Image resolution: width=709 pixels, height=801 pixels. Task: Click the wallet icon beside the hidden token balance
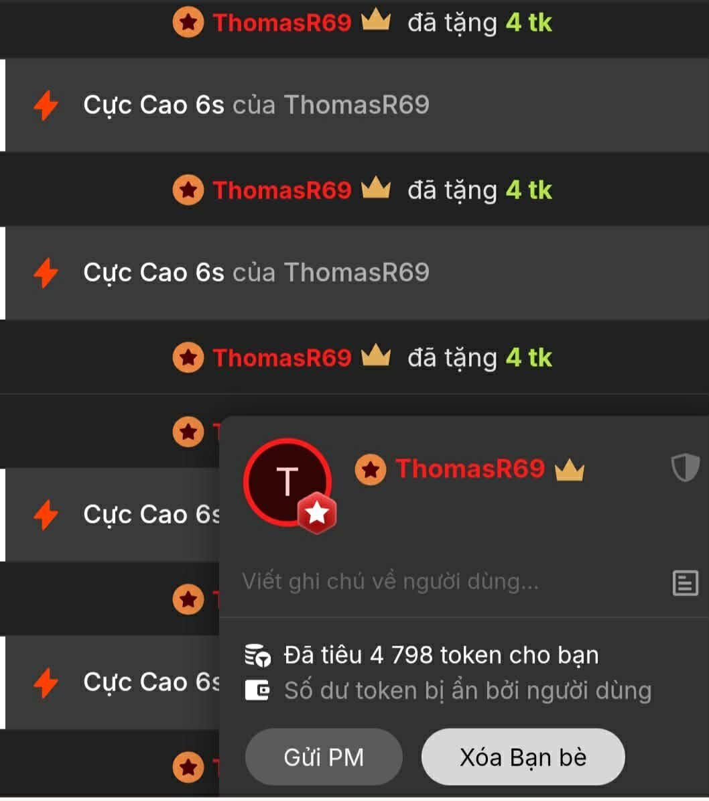pos(257,690)
